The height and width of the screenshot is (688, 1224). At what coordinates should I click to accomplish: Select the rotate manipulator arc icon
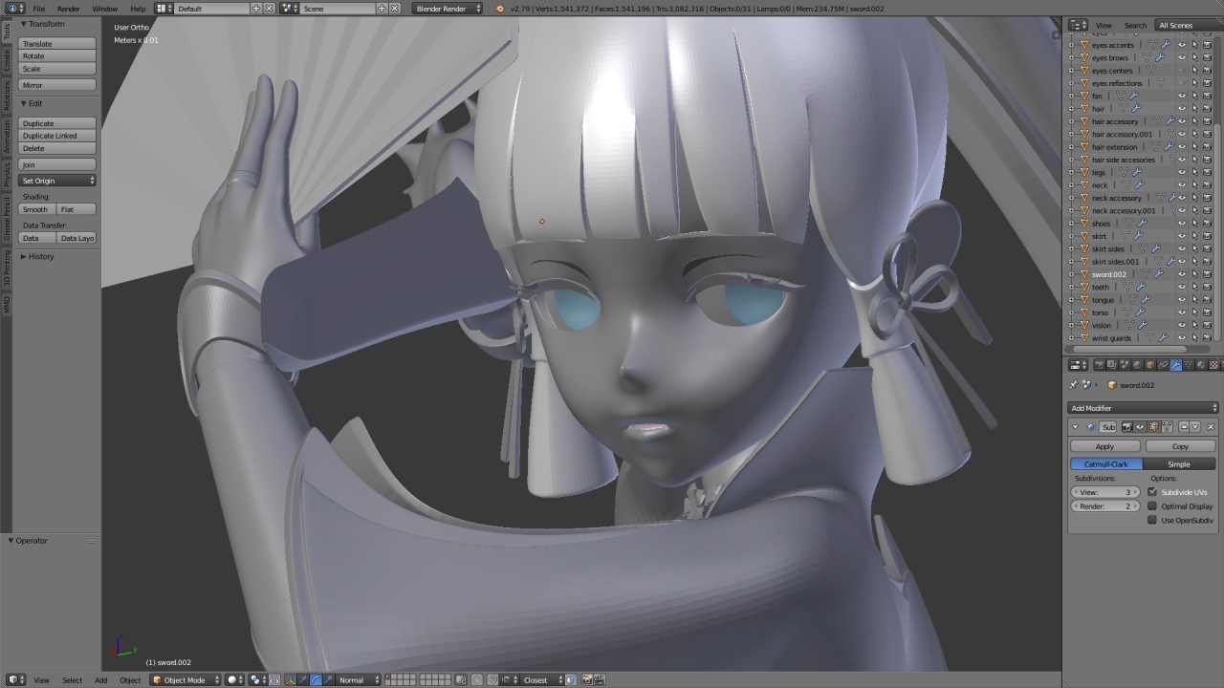pyautogui.click(x=316, y=680)
